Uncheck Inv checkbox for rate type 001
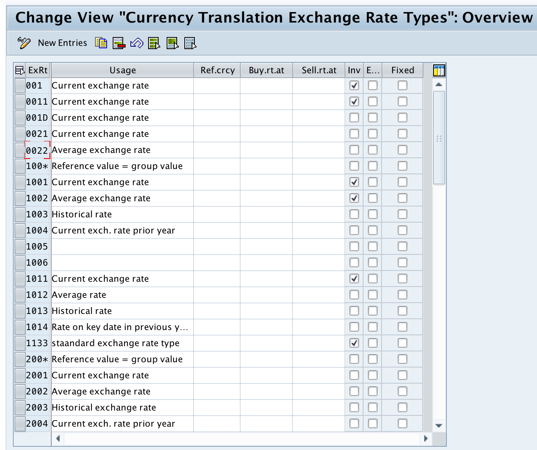537x450 pixels. point(354,85)
